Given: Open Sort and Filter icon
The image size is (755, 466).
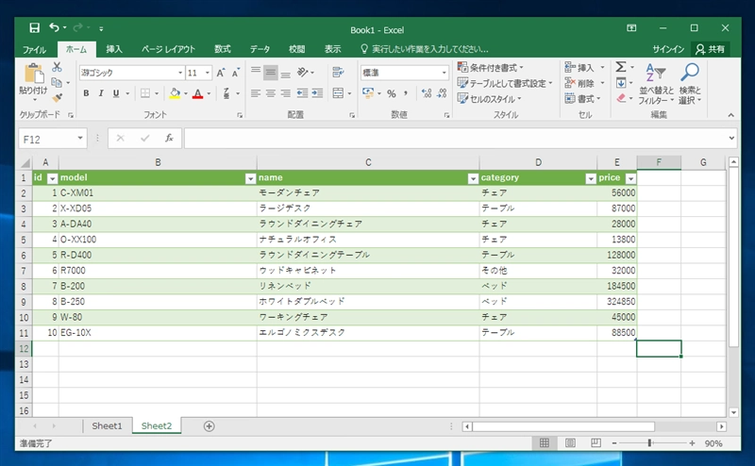Looking at the screenshot, I should [656, 74].
